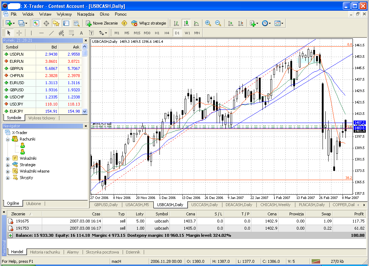Select the crosshair cursor tool

point(19,33)
